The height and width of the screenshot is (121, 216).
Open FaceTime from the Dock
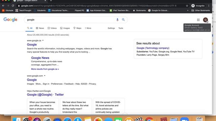[118, 119]
